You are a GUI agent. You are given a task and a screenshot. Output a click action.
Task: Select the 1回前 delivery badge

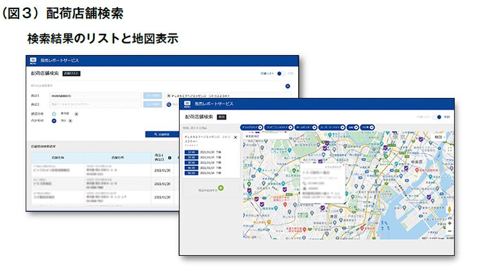tap(191, 152)
